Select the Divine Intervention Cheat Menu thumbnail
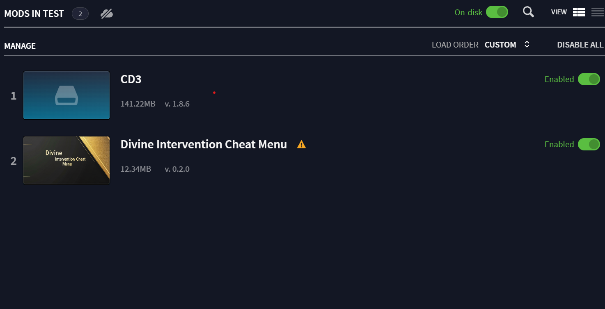Screen dimensions: 605x309 66,161
